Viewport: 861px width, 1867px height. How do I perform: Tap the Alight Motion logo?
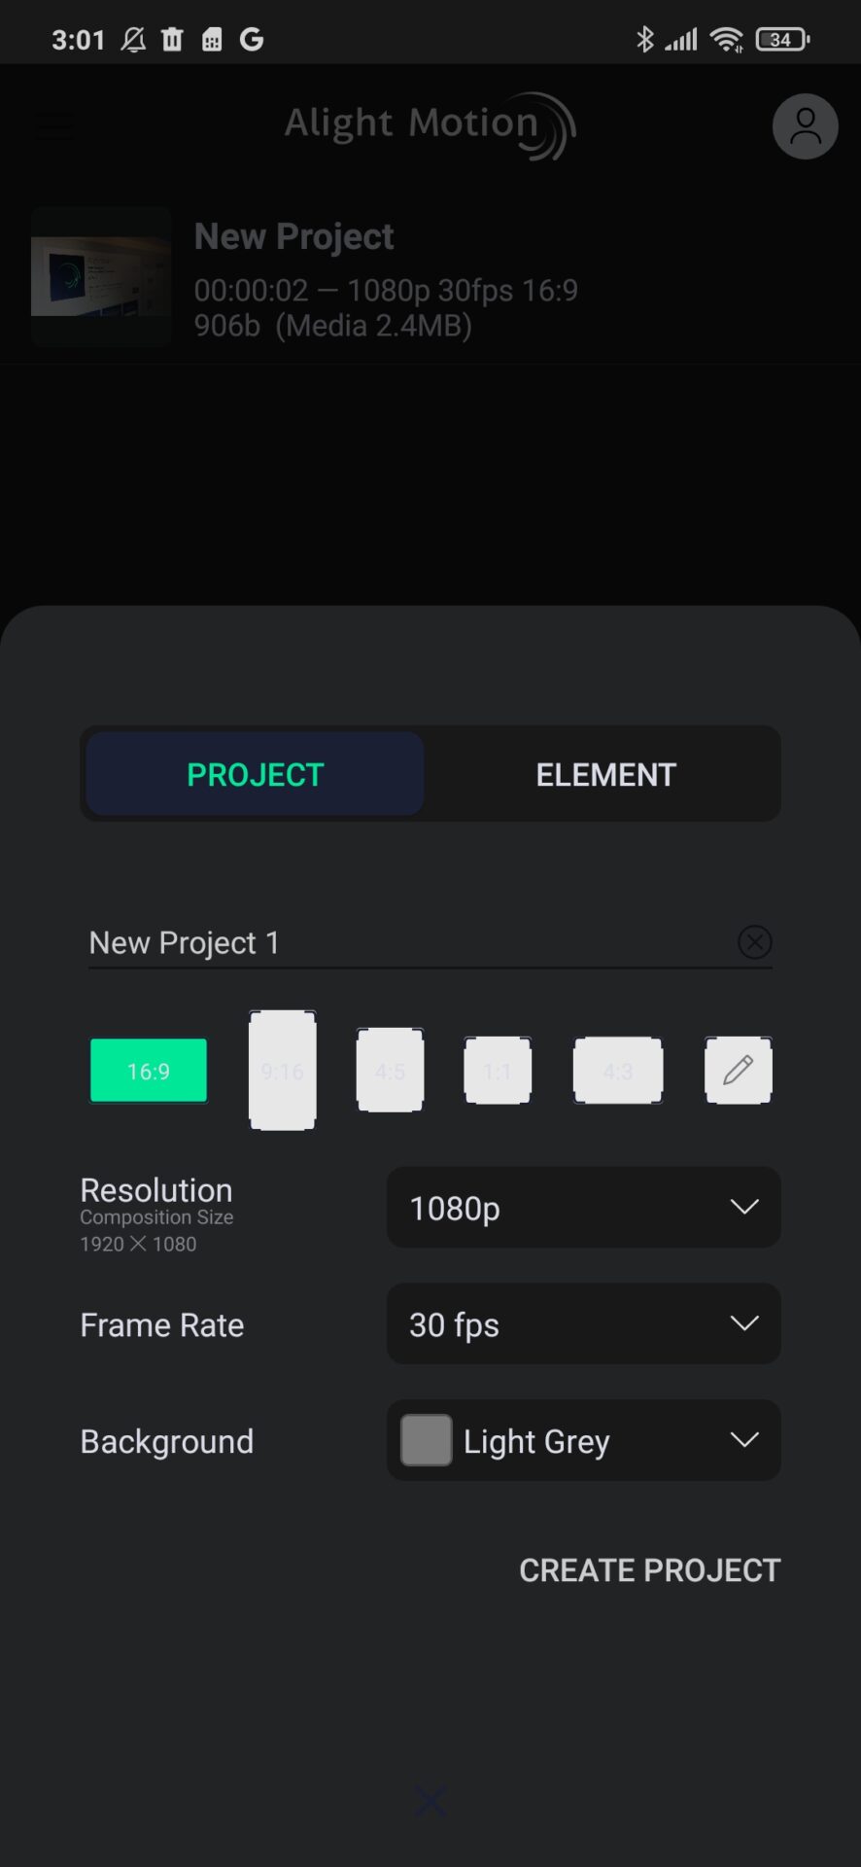(x=430, y=125)
